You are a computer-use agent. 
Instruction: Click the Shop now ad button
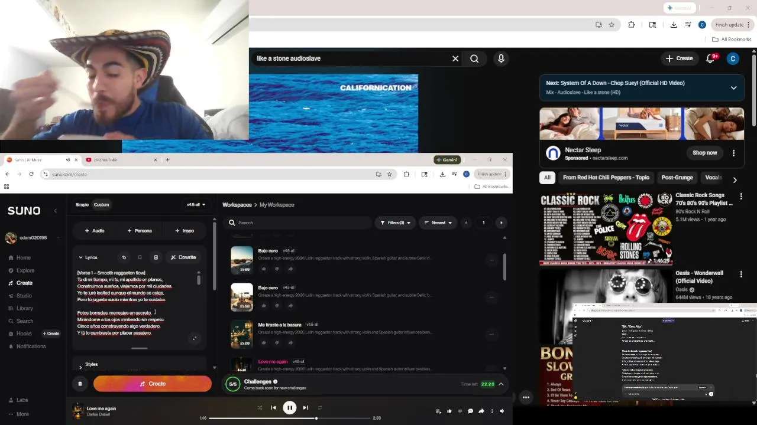(x=705, y=153)
